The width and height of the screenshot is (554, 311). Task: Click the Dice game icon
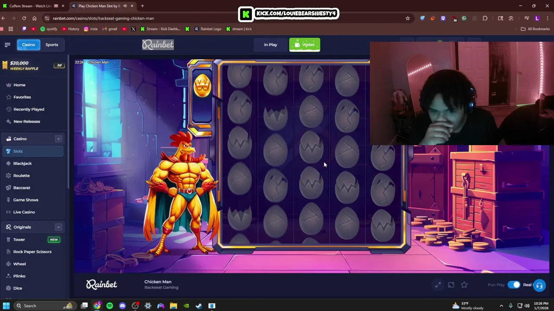pos(9,288)
